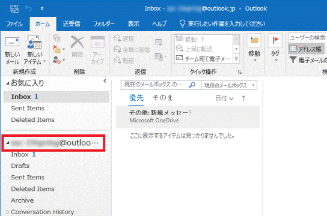Click the Tell Me lightbulb search box

(222, 23)
